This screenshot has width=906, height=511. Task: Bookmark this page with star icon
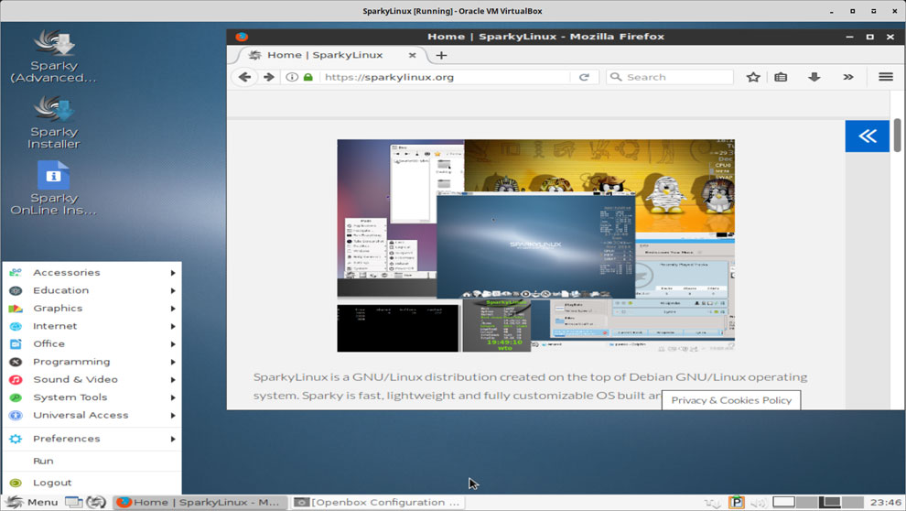coord(753,77)
